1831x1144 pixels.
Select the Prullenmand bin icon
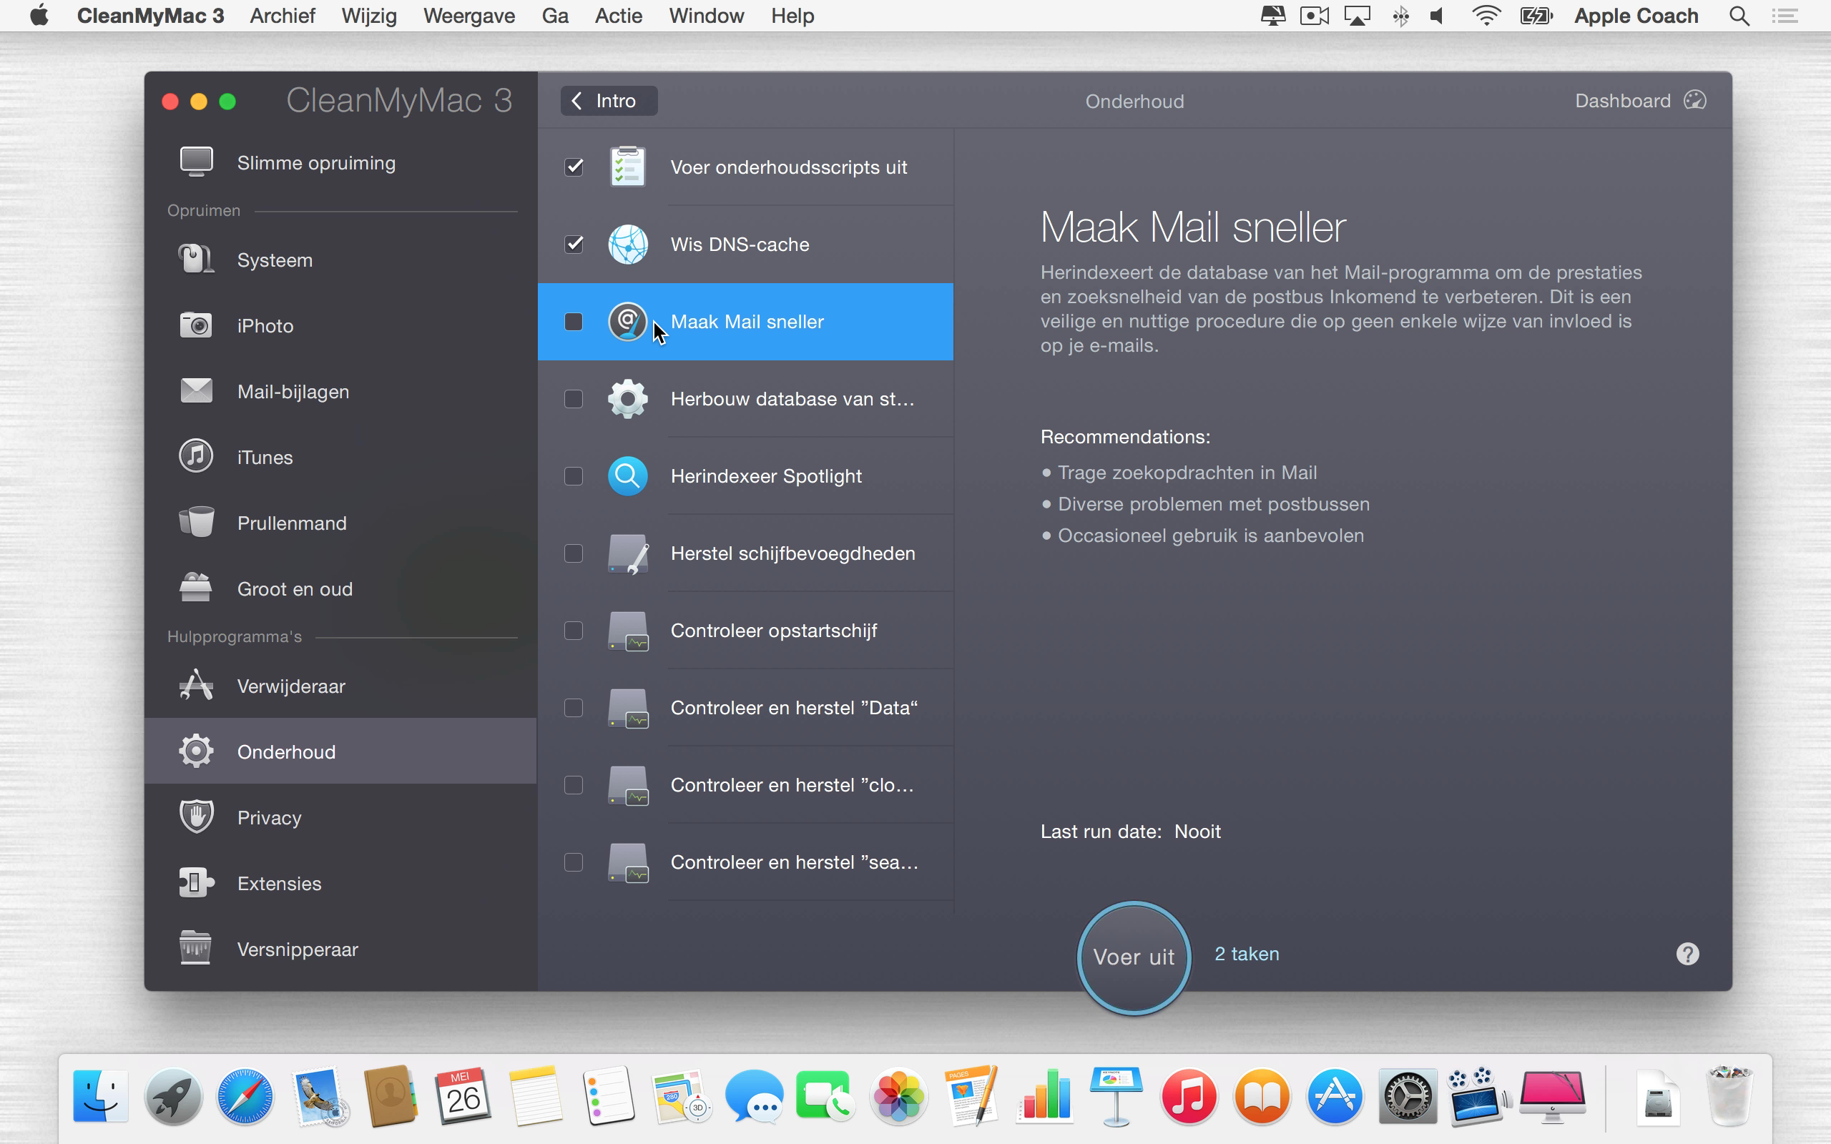[x=196, y=523]
